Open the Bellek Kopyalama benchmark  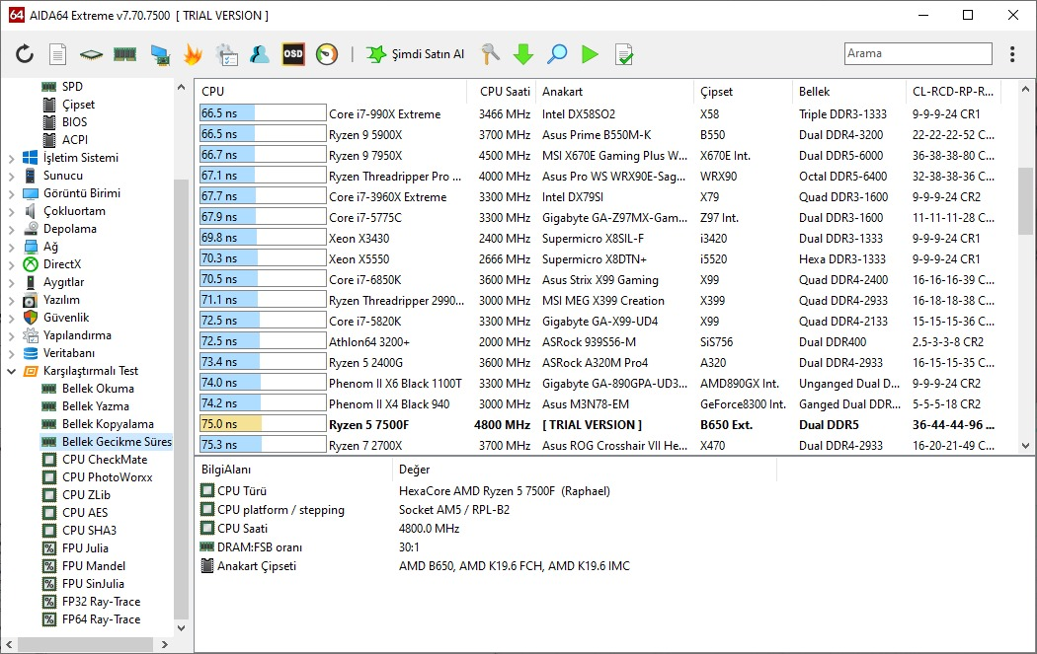108,424
